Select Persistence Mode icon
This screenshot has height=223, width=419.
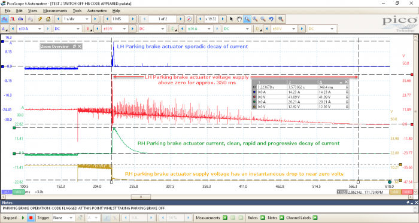13,19
